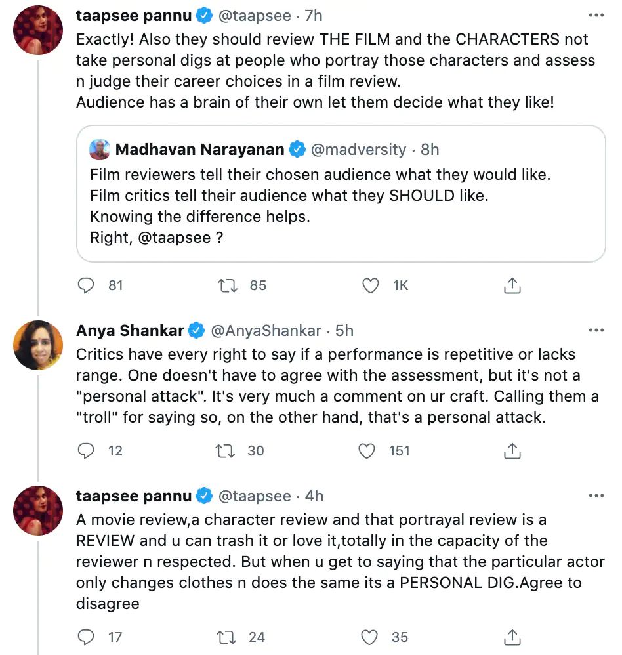
Task: Open Madhavan Narayanan's quoted tweet avatar
Action: [x=100, y=150]
